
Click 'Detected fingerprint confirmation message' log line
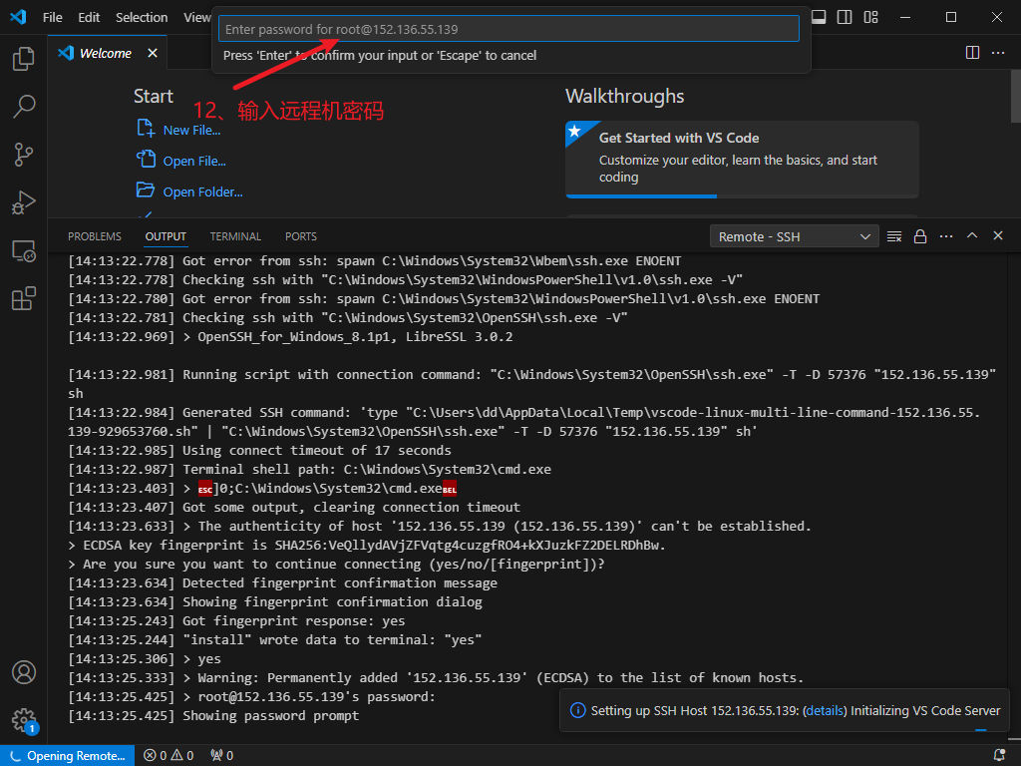click(282, 582)
